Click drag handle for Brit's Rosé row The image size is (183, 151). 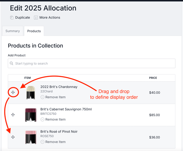[x=13, y=137]
